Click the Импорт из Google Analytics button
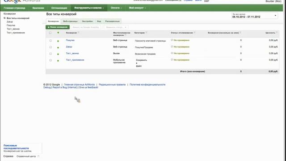The image size is (286, 161). pyautogui.click(x=86, y=27)
